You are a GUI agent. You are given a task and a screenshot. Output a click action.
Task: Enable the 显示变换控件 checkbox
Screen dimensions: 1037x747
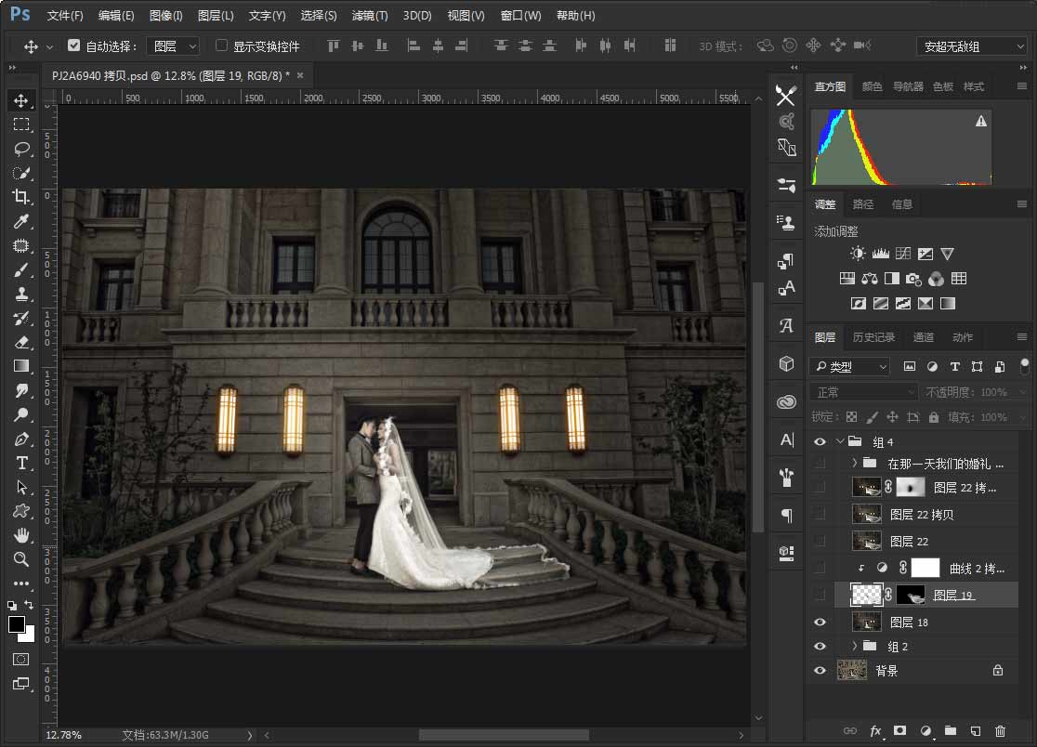(221, 46)
